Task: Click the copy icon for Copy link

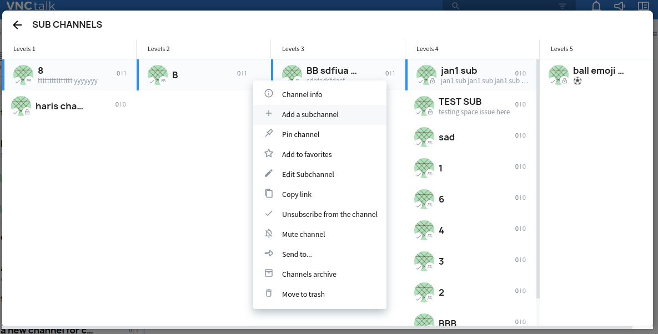Action: click(269, 194)
